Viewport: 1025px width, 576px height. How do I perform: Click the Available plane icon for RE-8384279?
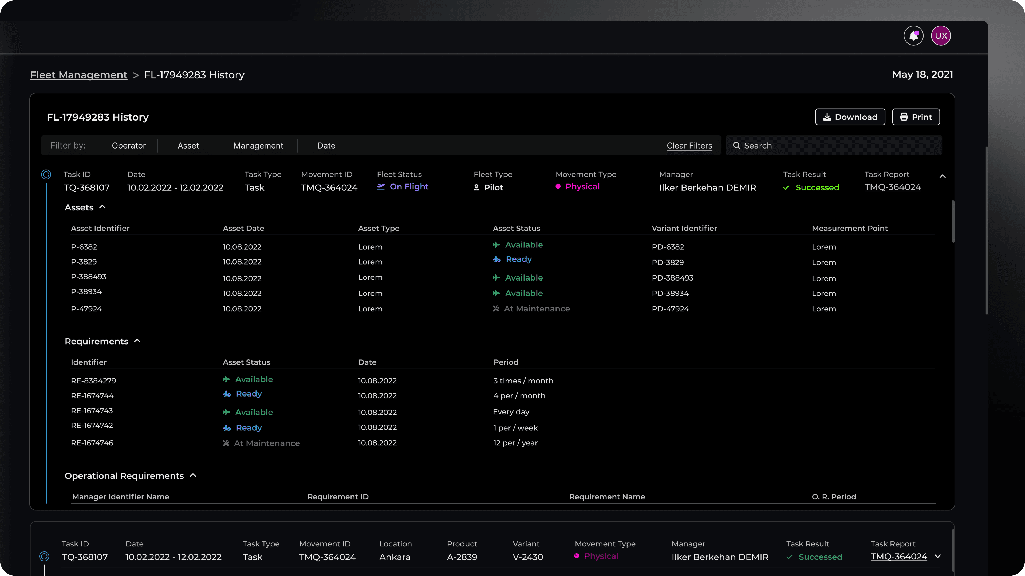tap(226, 379)
